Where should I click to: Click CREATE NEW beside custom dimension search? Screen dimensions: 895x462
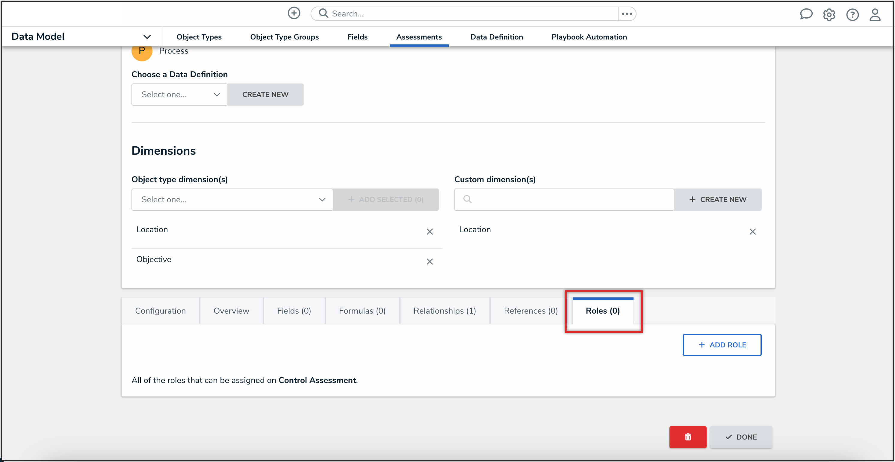717,200
